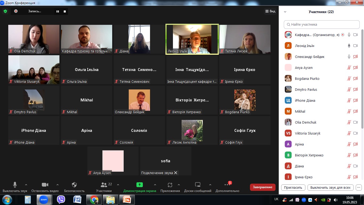Collapse the participants panel chevron
This screenshot has height=205, width=364.
pos(285,12)
